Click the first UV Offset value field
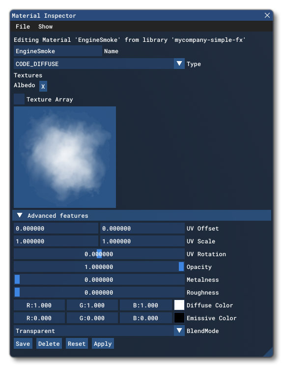This screenshot has height=367, width=283. coord(56,228)
